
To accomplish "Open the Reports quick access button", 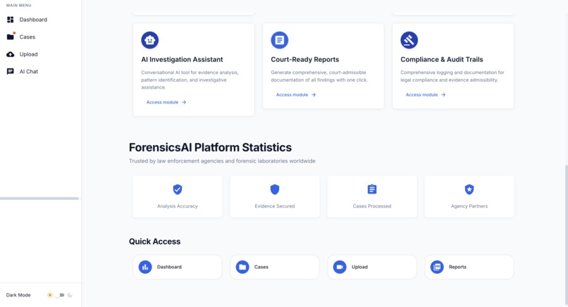I will pos(469,267).
